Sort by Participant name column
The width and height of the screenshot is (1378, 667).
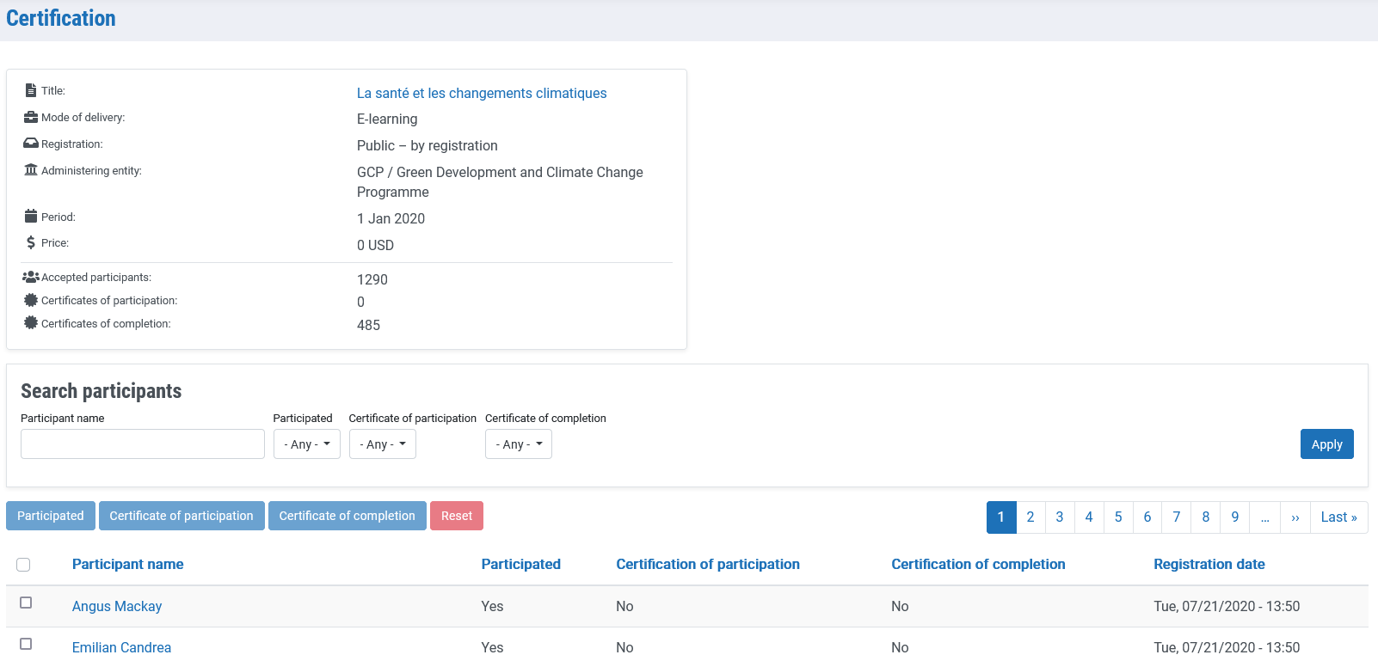pyautogui.click(x=127, y=564)
